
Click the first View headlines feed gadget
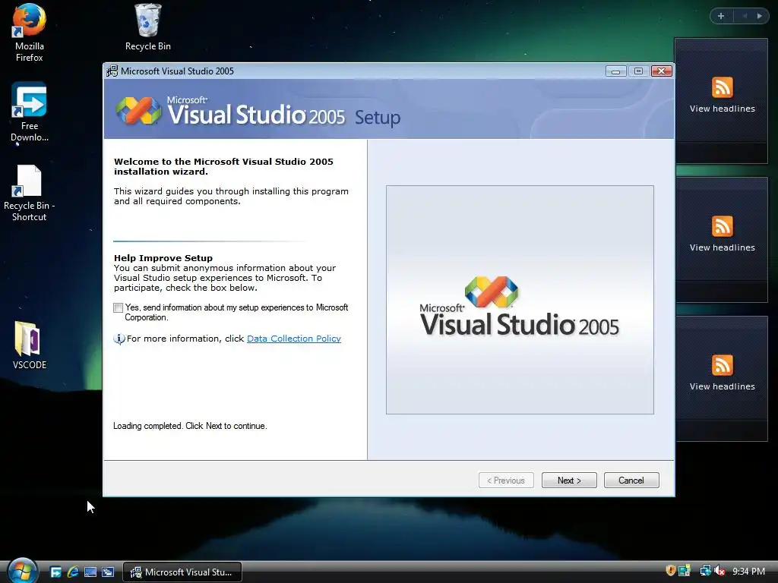click(x=722, y=101)
